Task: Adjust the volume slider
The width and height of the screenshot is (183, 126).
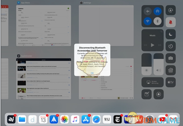Action: 159,64
